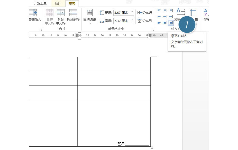Click the Sort (排序) A-Z icon
This screenshot has width=238, height=150.
(207, 13)
